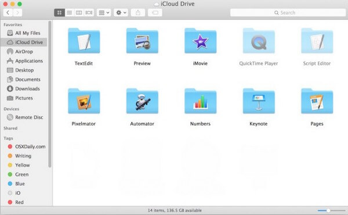Select All My Files in sidebar
Screen dimensions: 348x215
point(24,33)
